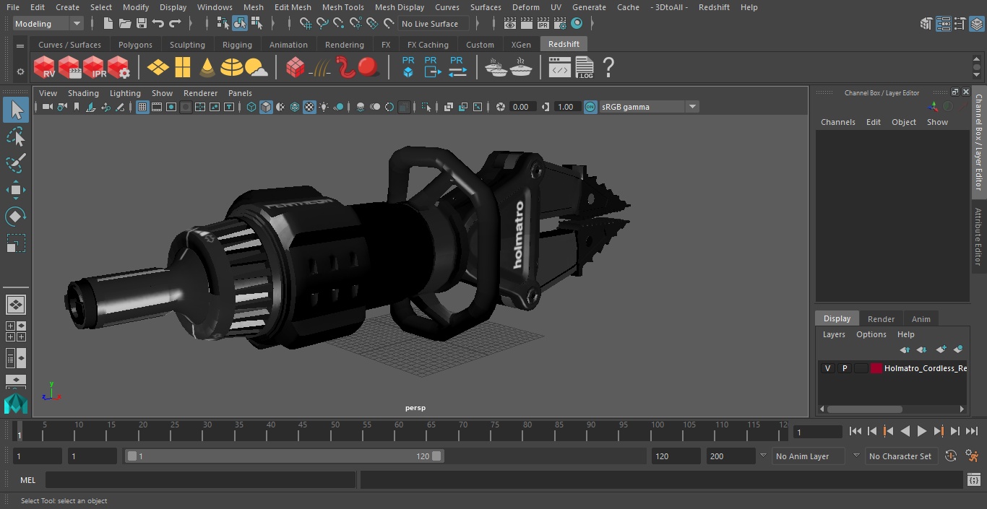Image resolution: width=987 pixels, height=509 pixels.
Task: Open the Panels viewport menu
Action: click(x=240, y=93)
